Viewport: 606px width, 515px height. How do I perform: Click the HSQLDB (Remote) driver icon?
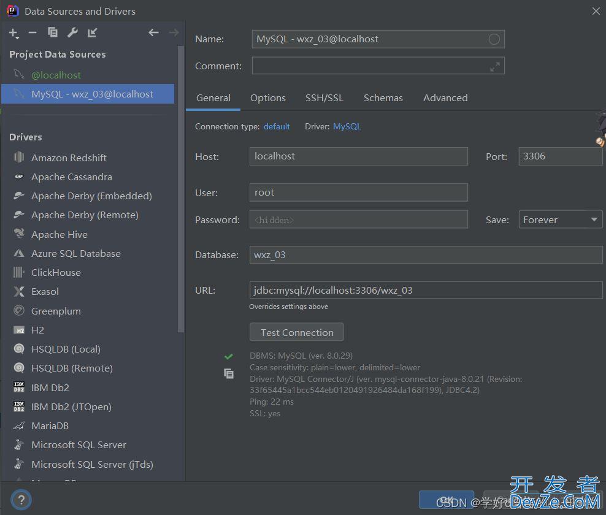[x=18, y=368]
